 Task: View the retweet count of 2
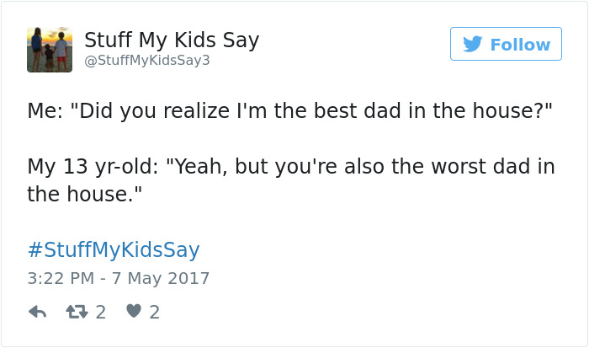pyautogui.click(x=101, y=312)
